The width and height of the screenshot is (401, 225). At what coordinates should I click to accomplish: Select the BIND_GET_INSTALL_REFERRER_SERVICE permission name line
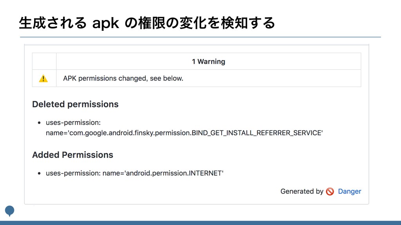click(184, 133)
